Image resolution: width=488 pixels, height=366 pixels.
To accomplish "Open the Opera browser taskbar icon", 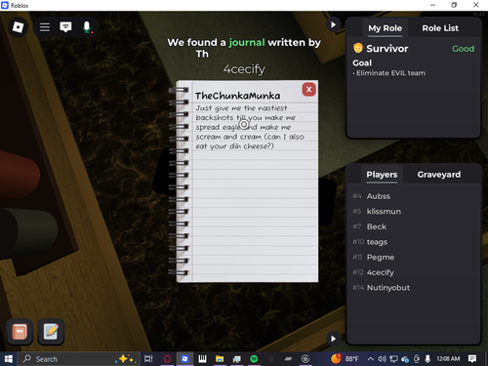I will pos(167,359).
